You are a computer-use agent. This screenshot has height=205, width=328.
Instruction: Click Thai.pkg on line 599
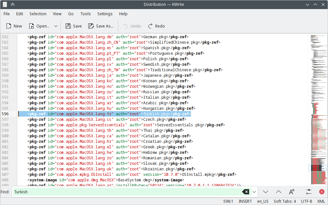coord(153,131)
